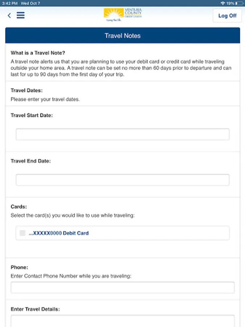The image size is (245, 327).
Task: Click the Enter Travel Details text box
Action: pyautogui.click(x=123, y=320)
